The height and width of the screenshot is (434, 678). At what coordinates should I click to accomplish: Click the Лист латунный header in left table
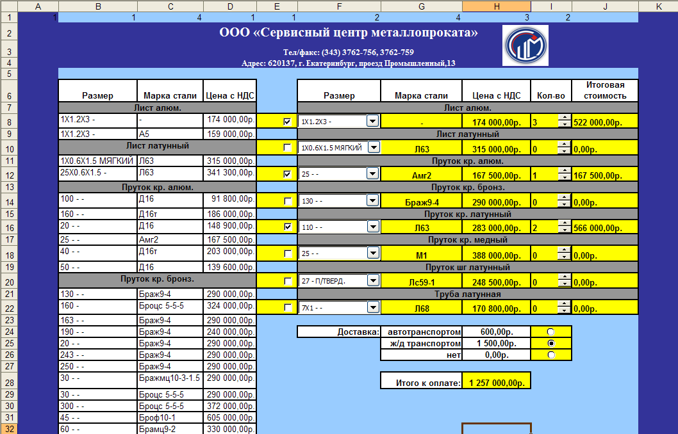158,147
